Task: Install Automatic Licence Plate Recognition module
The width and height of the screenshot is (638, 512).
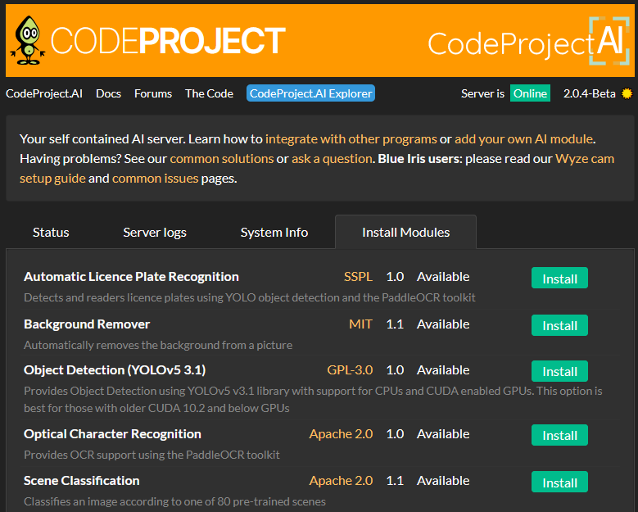Action: [559, 279]
